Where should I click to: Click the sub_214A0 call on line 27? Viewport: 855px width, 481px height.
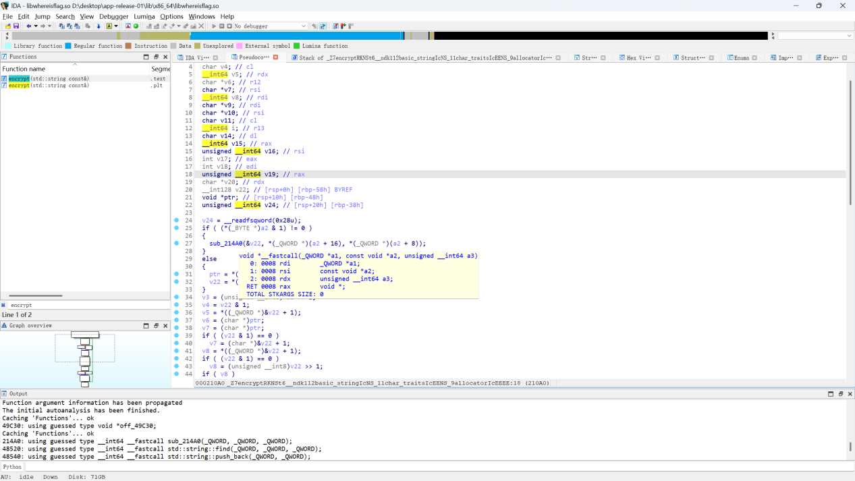pos(226,244)
